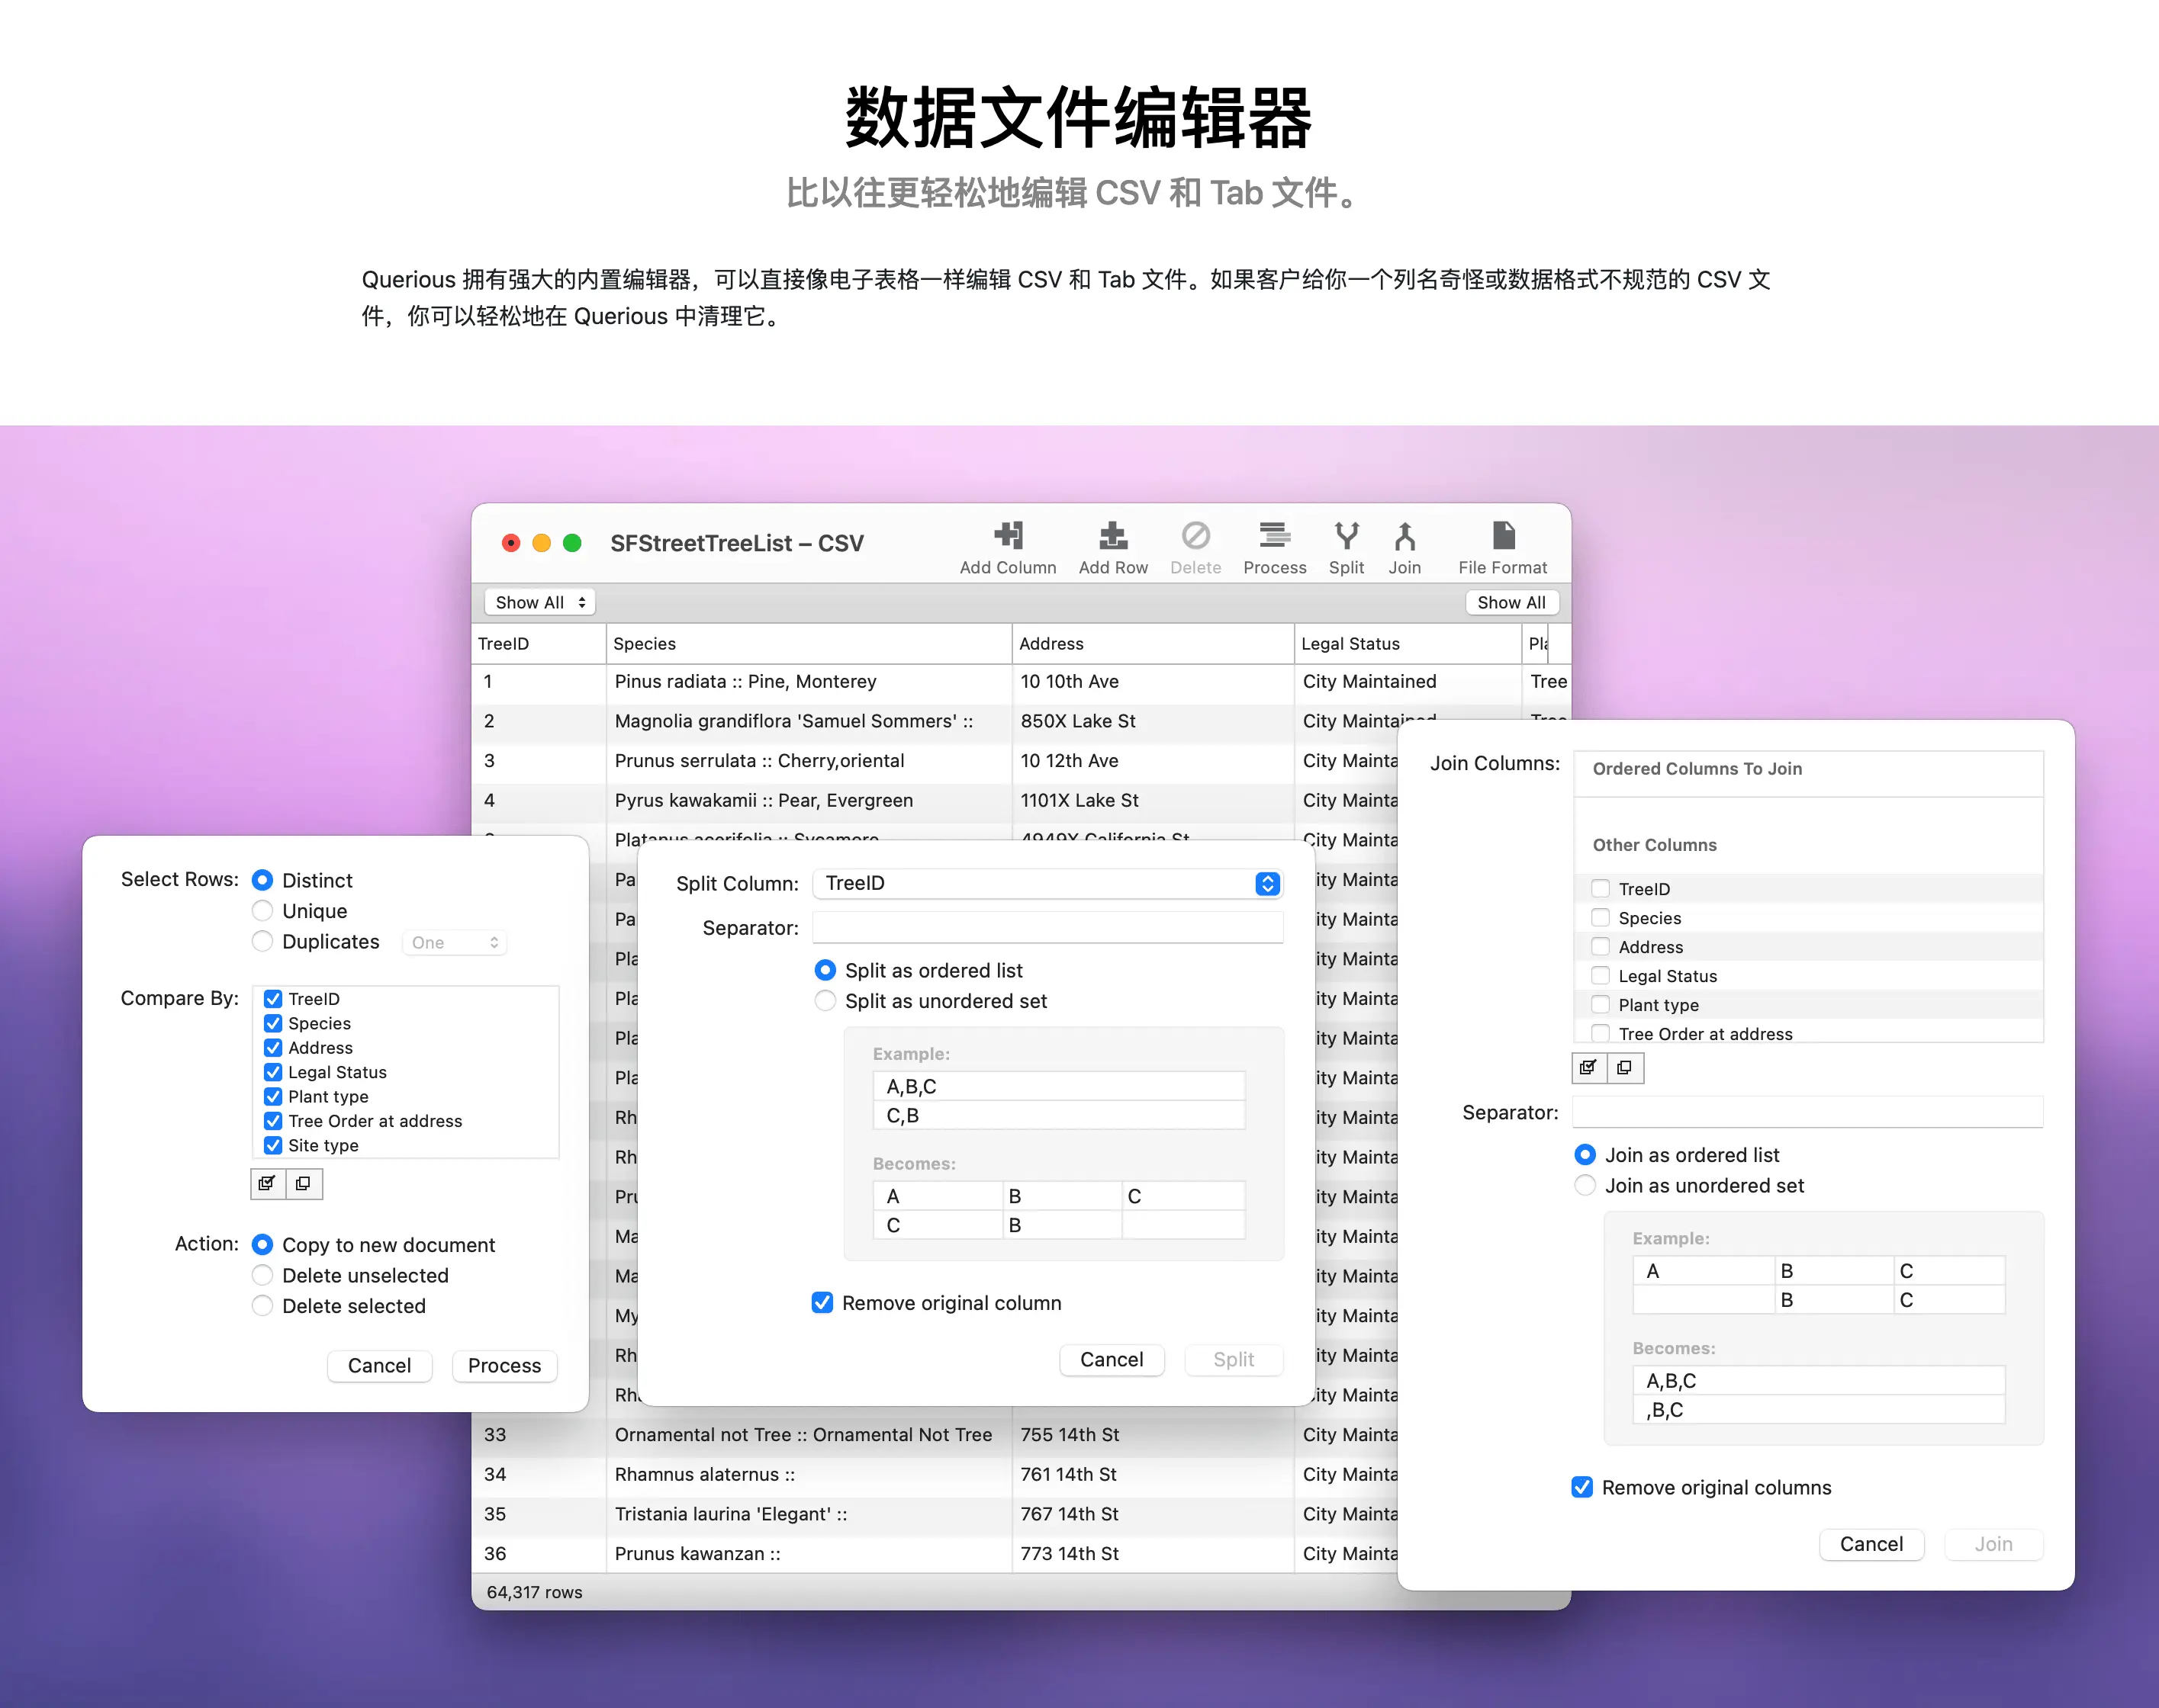
Task: Check the Species box in Join Columns
Action: 1601,917
